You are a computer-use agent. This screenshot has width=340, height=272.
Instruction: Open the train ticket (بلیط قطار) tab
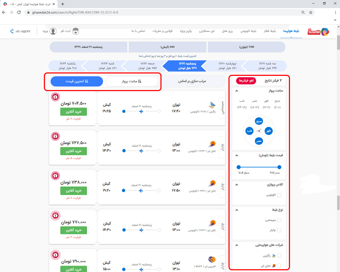(x=270, y=31)
